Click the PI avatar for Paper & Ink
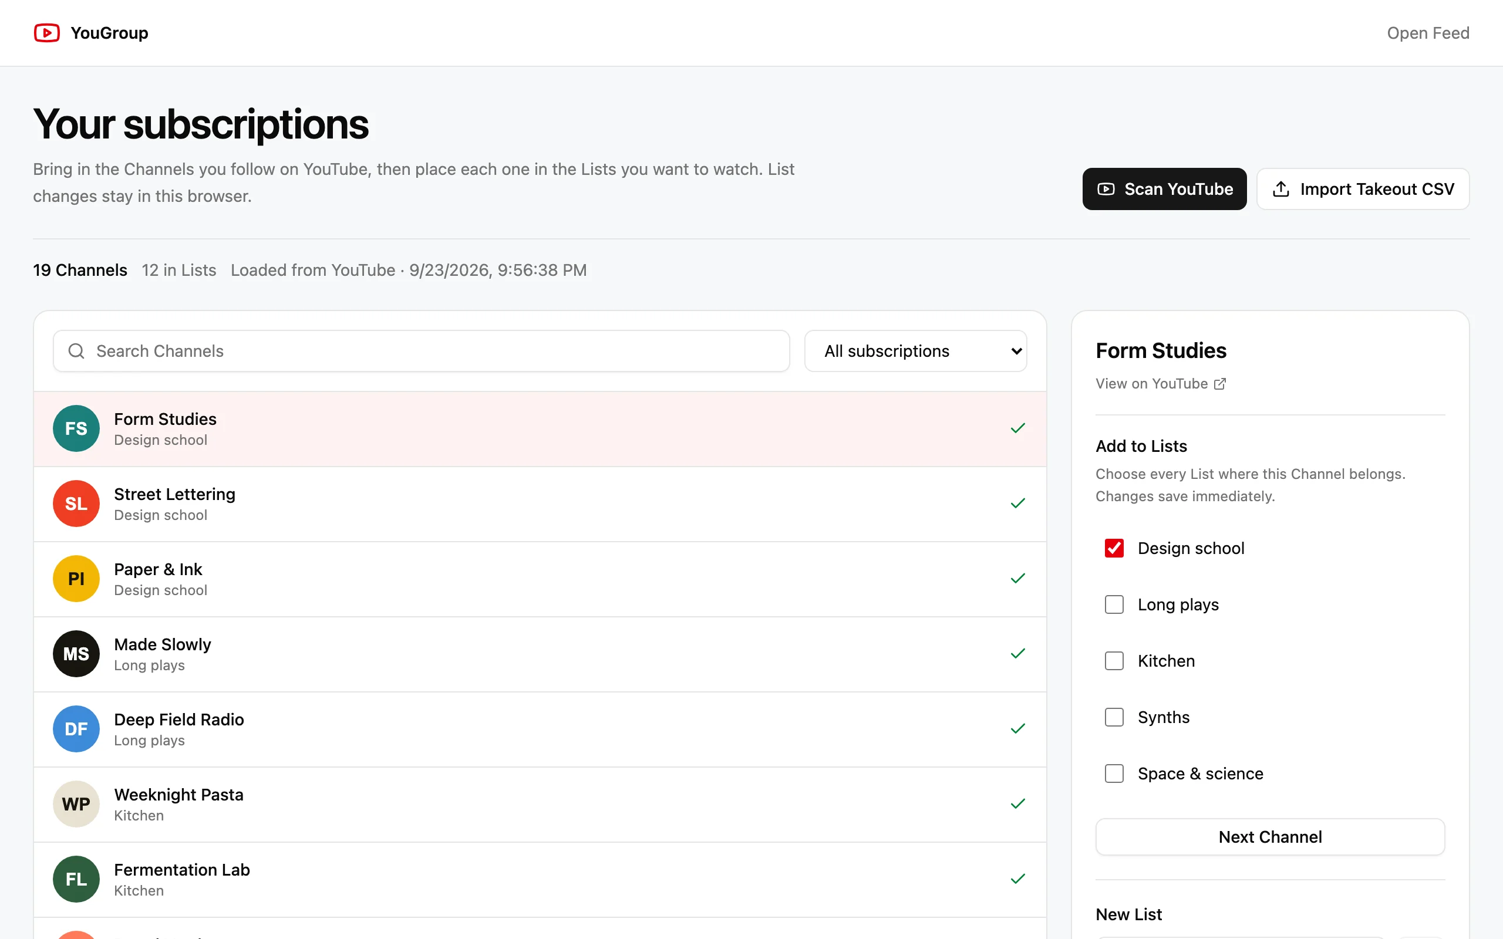1503x939 pixels. click(x=76, y=579)
